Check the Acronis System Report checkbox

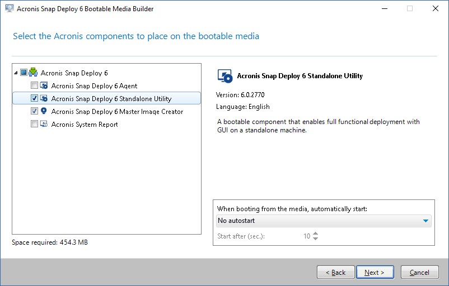(35, 124)
